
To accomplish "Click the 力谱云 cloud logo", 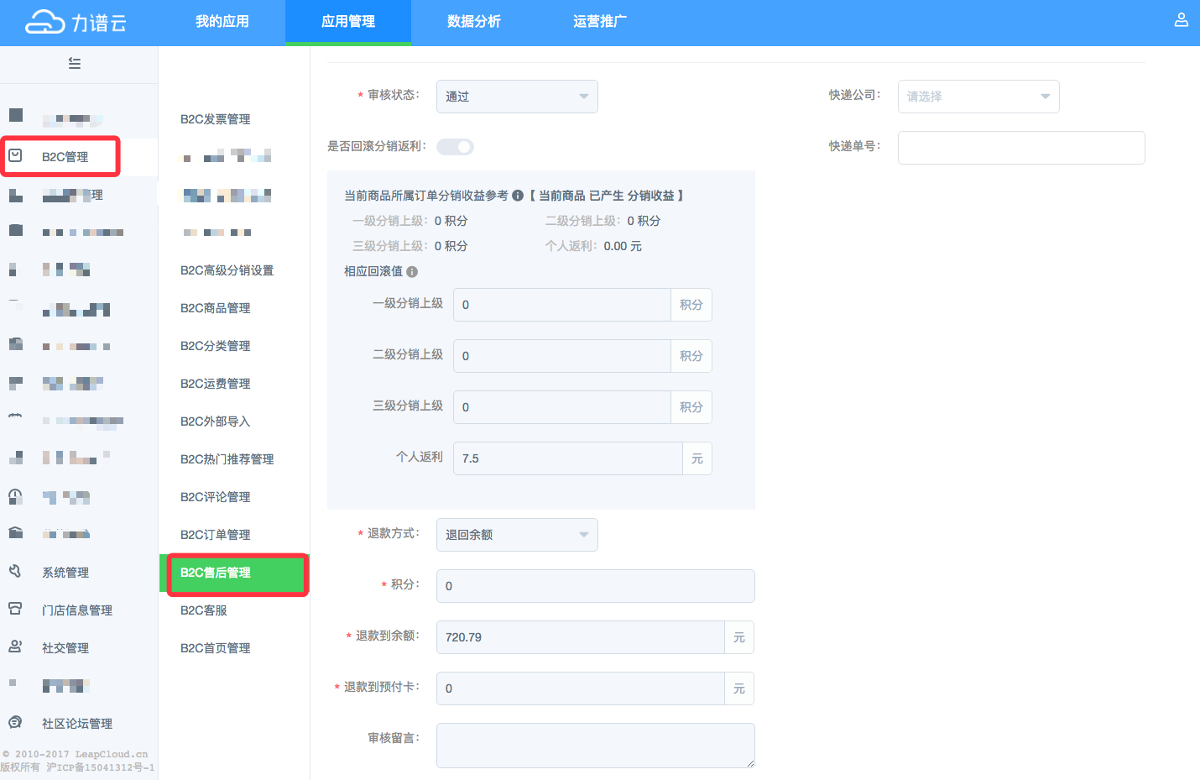I will [x=76, y=22].
